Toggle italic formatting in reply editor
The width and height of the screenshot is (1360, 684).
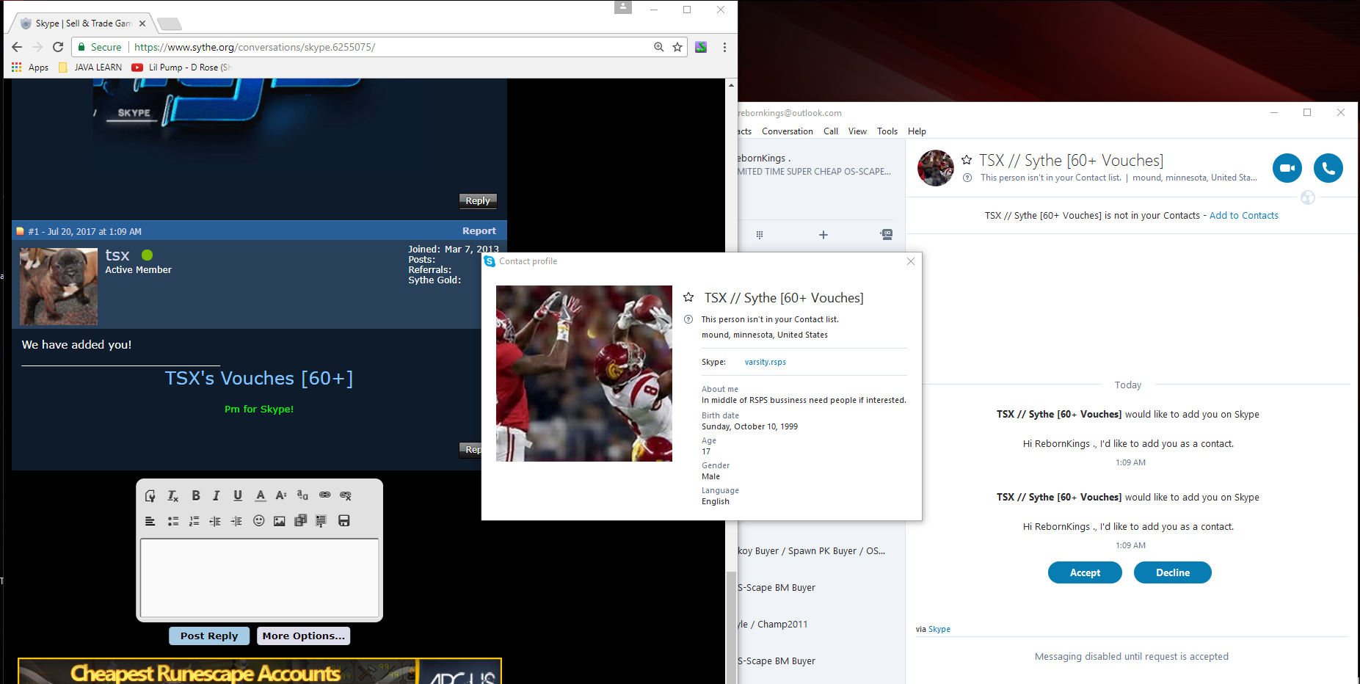(x=217, y=496)
